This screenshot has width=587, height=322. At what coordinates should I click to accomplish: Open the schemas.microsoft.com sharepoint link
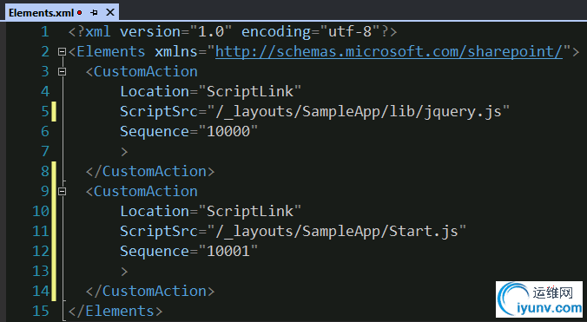[x=389, y=51]
